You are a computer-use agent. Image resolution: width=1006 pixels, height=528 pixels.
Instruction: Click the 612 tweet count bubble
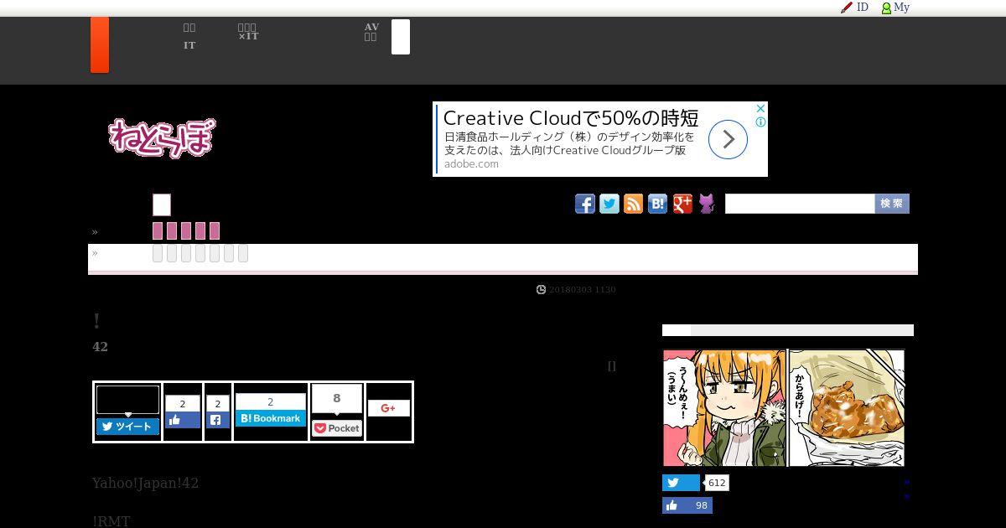[717, 483]
